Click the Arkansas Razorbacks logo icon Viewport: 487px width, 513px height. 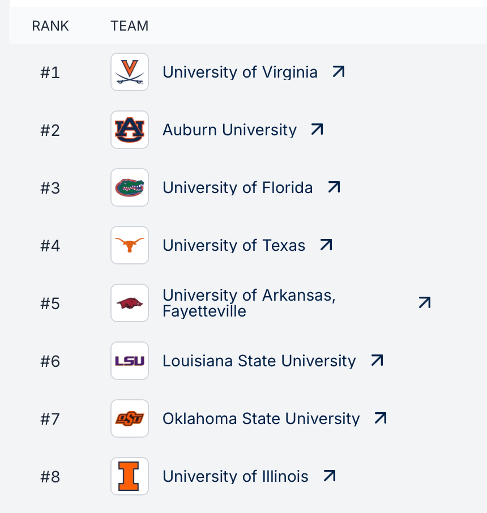click(130, 303)
